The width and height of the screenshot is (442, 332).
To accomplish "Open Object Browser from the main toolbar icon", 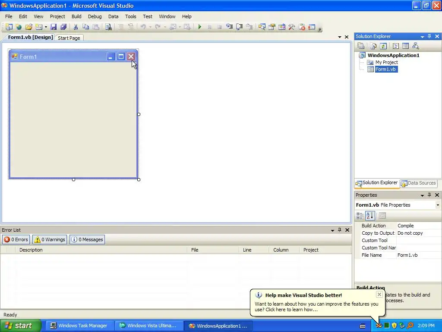I will click(x=281, y=27).
